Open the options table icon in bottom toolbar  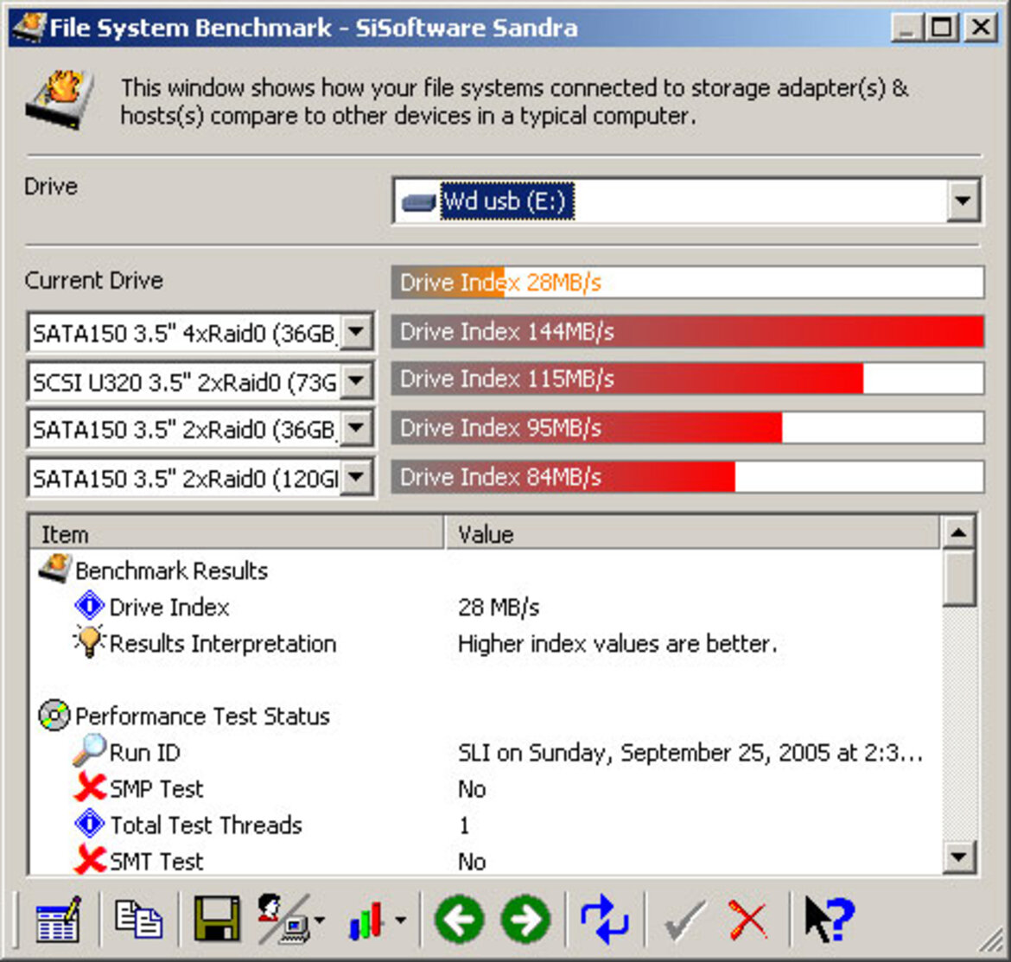tap(58, 920)
